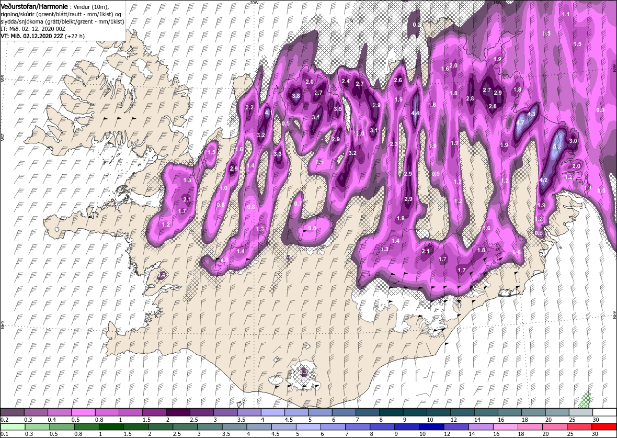Select the grey-green 3 swatch in the rain legend
The height and width of the screenshot is (438, 617).
point(210,428)
